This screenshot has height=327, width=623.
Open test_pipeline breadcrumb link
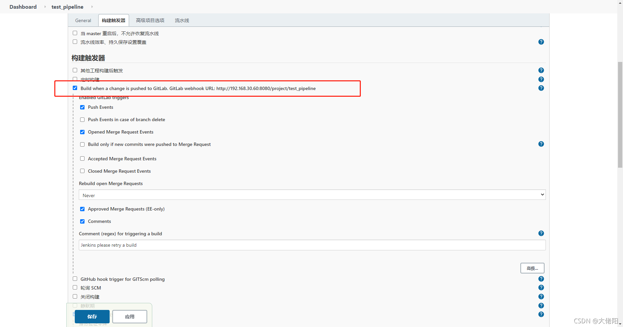pos(67,7)
